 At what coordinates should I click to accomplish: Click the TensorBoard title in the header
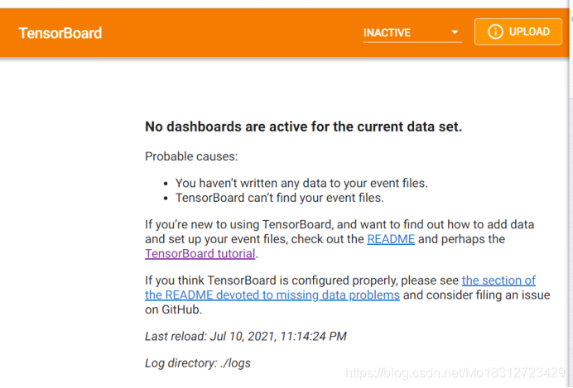point(60,33)
